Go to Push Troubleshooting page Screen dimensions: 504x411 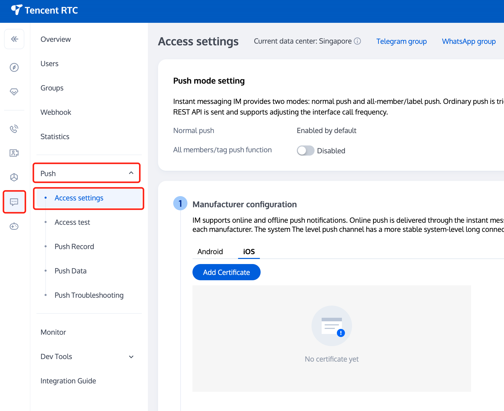[89, 295]
